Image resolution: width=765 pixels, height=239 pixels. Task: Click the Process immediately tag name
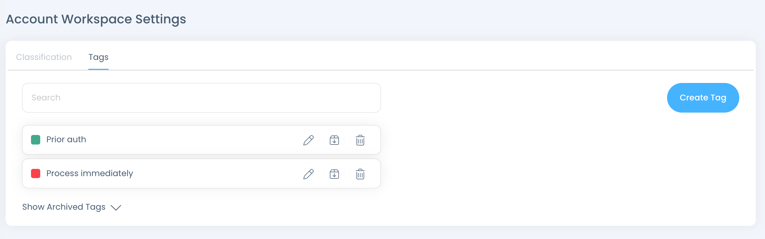(90, 173)
